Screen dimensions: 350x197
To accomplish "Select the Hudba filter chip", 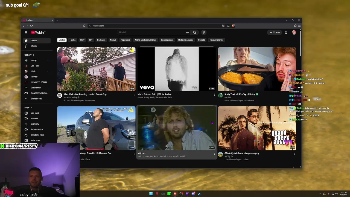I will (72, 40).
